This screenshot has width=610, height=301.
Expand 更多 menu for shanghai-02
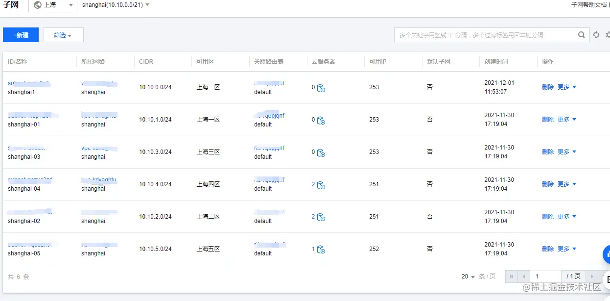pyautogui.click(x=567, y=217)
